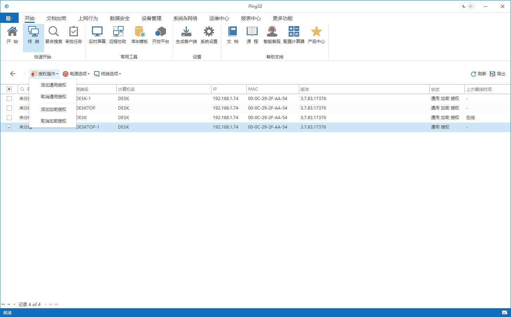511x317 pixels.
Task: Select the DESK-1 terminal name cell
Action: coord(84,99)
